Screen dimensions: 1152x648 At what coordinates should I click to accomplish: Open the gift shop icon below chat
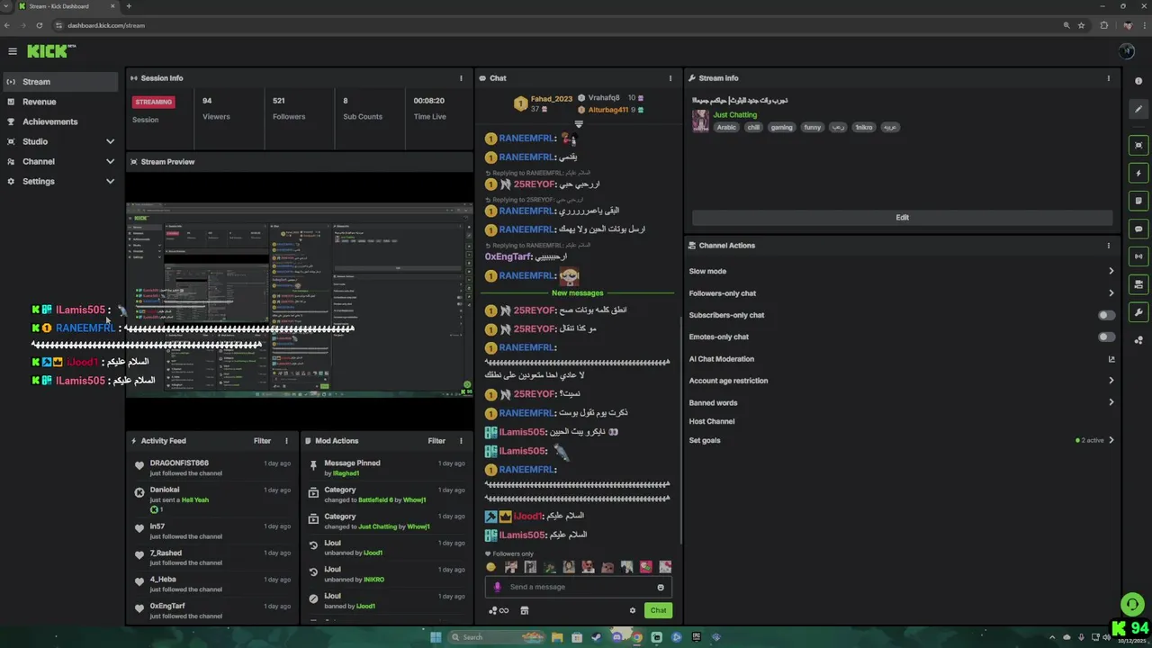click(x=525, y=610)
